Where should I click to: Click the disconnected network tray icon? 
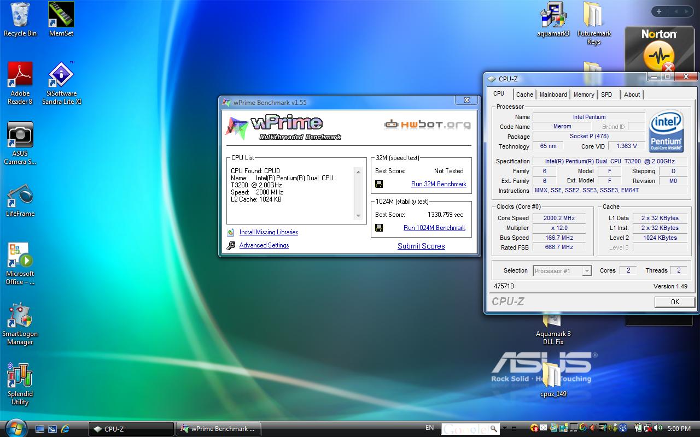pyautogui.click(x=647, y=428)
